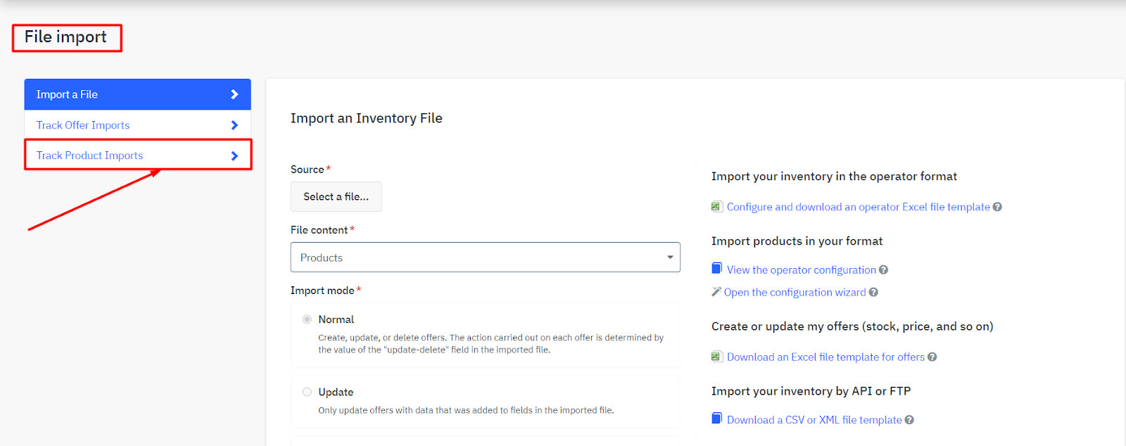Click the wand icon for configuration wizard
Viewport: 1126px width, 446px height.
[x=716, y=291]
